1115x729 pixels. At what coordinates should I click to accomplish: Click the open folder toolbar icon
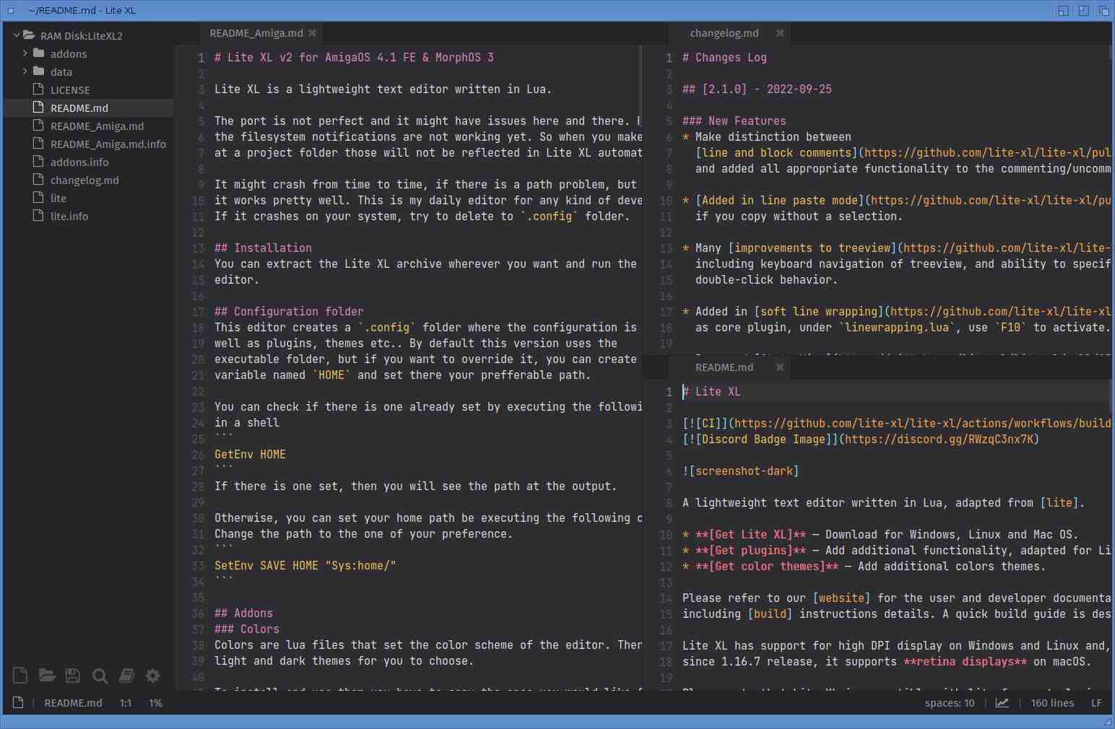point(47,676)
